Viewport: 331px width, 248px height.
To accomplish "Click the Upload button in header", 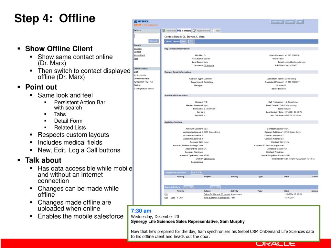I will pyautogui.click(x=290, y=22).
